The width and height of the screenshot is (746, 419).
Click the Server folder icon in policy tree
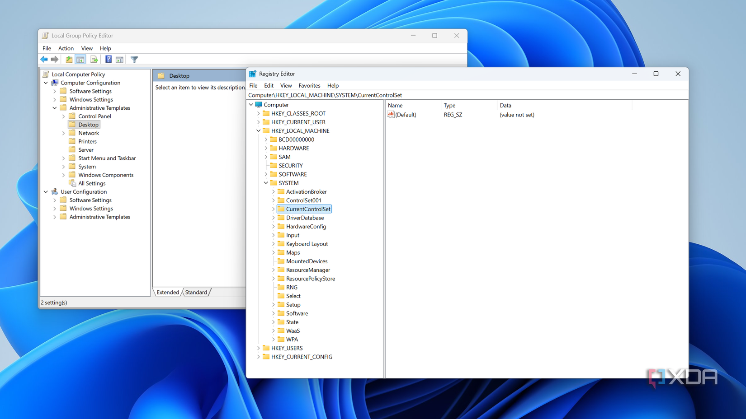tap(72, 150)
